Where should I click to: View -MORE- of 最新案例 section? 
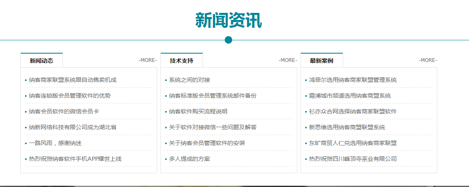[428, 60]
